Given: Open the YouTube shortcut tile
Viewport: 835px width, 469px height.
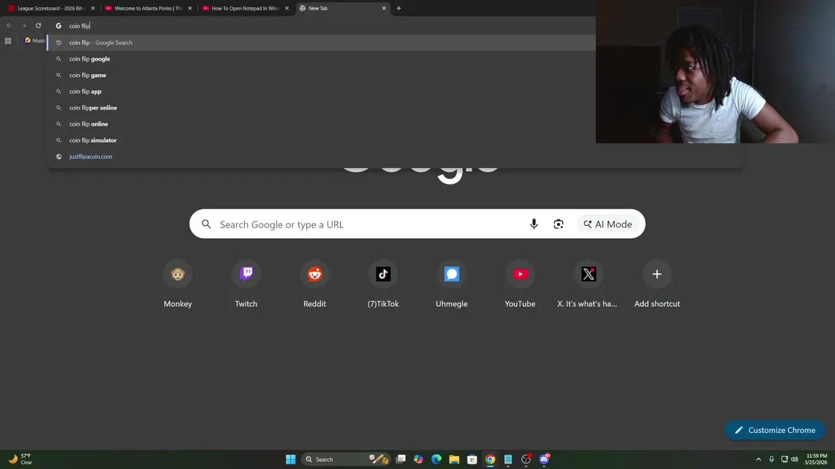Looking at the screenshot, I should (x=520, y=285).
